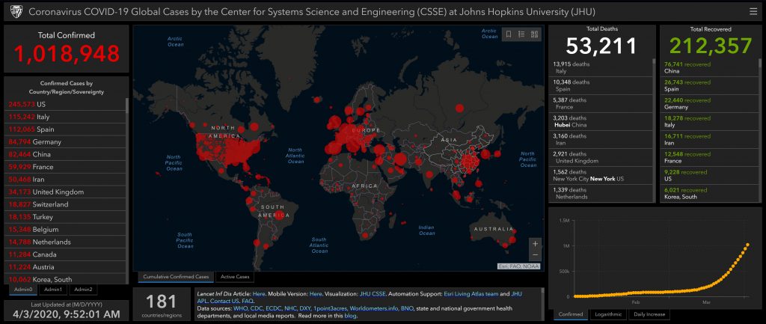Open the ECDC data source link
The width and height of the screenshot is (766, 324).
[x=274, y=309]
